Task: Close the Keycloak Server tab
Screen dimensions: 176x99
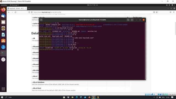Action: click(26, 9)
